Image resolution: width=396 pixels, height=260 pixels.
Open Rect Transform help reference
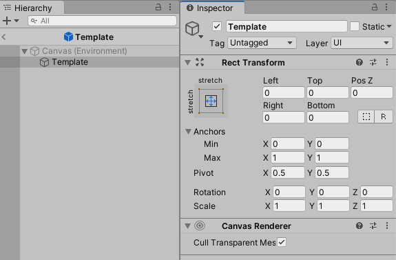[x=359, y=62]
